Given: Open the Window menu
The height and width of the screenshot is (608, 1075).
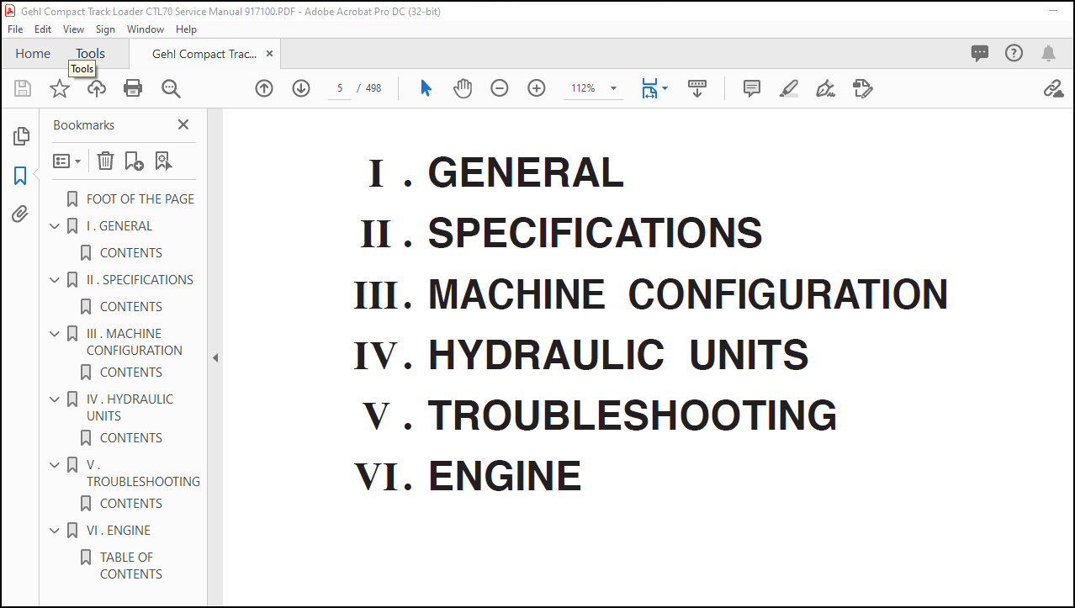Looking at the screenshot, I should 146,29.
